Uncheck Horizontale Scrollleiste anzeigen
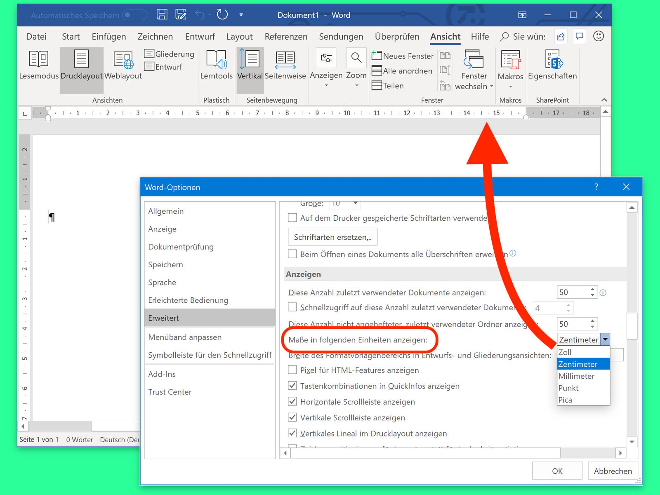This screenshot has height=495, width=660. [292, 401]
